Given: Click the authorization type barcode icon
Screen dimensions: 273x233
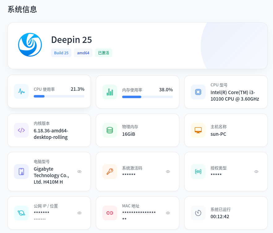Looking at the screenshot, I should click(x=198, y=172).
